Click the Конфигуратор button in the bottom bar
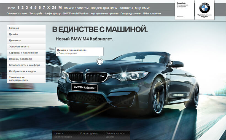The image size is (226, 140). (91, 135)
